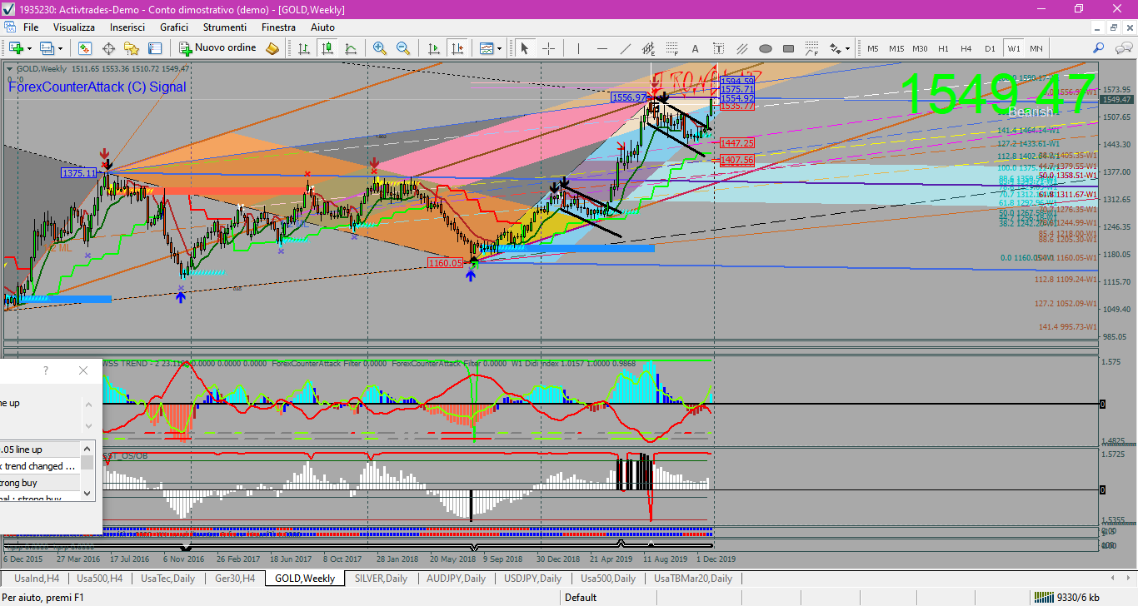The width and height of the screenshot is (1138, 606).
Task: Toggle Chart shift button
Action: pyautogui.click(x=457, y=48)
